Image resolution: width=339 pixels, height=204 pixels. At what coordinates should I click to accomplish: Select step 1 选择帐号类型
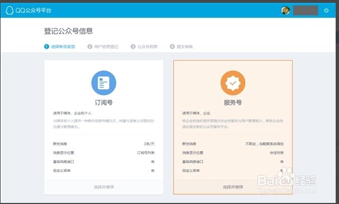[x=60, y=47]
